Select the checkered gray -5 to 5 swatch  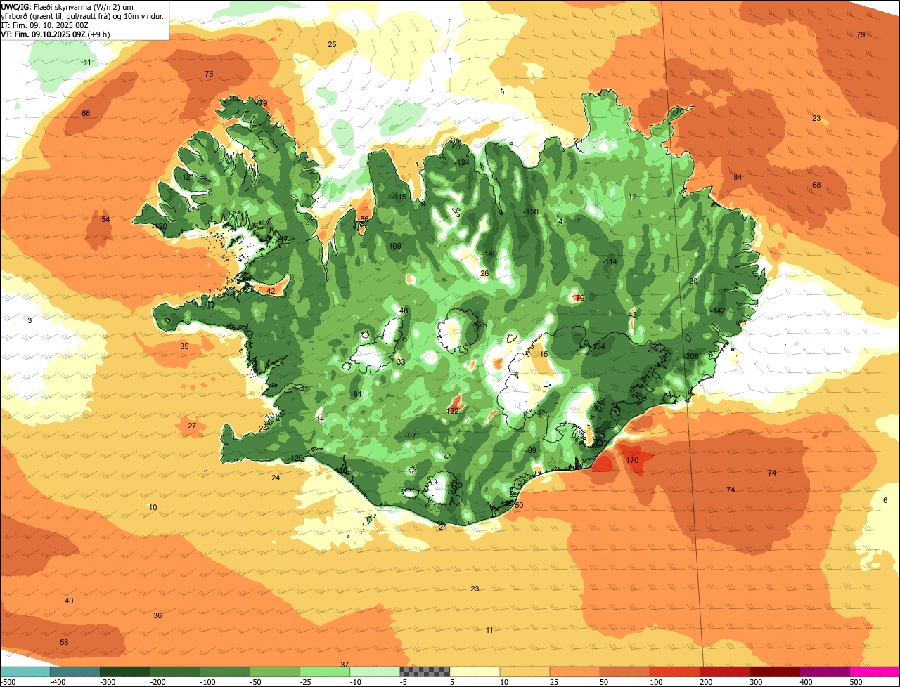click(425, 672)
